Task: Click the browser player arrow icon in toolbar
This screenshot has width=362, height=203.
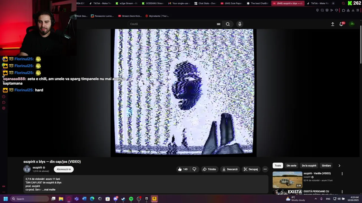Action: pyautogui.click(x=332, y=10)
